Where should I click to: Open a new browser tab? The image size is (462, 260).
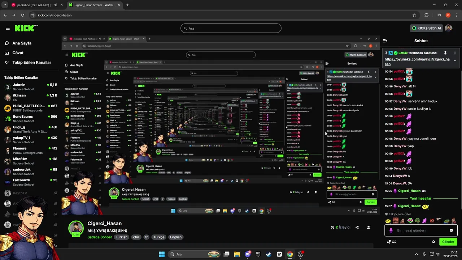point(127,5)
